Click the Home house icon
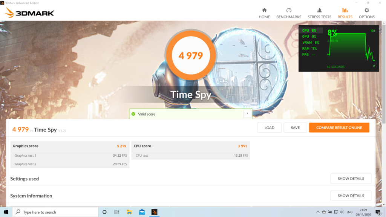The height and width of the screenshot is (217, 386). [264, 10]
